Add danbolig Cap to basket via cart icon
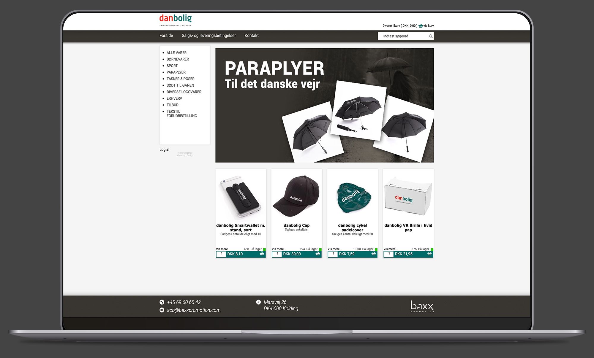 tap(317, 254)
